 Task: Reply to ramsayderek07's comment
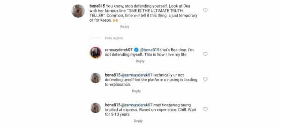(140, 61)
